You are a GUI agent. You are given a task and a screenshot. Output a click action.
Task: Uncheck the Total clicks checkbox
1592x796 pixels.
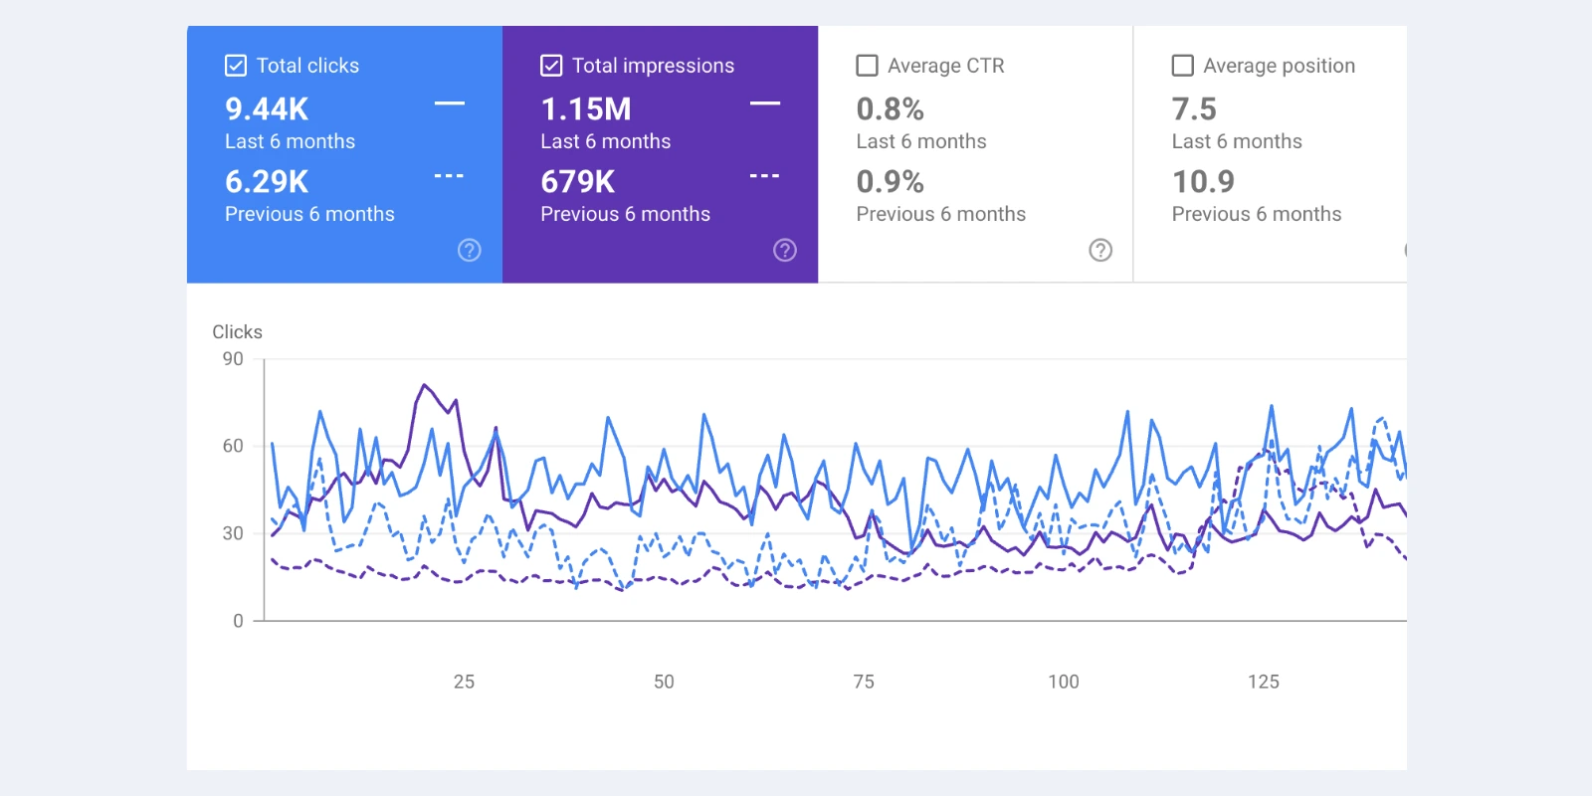(x=236, y=66)
